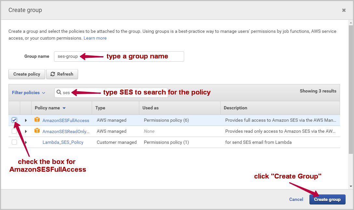Click the AmazonSESReadOnly 'AWS managed' type cell
The height and width of the screenshot is (210, 354).
click(112, 131)
